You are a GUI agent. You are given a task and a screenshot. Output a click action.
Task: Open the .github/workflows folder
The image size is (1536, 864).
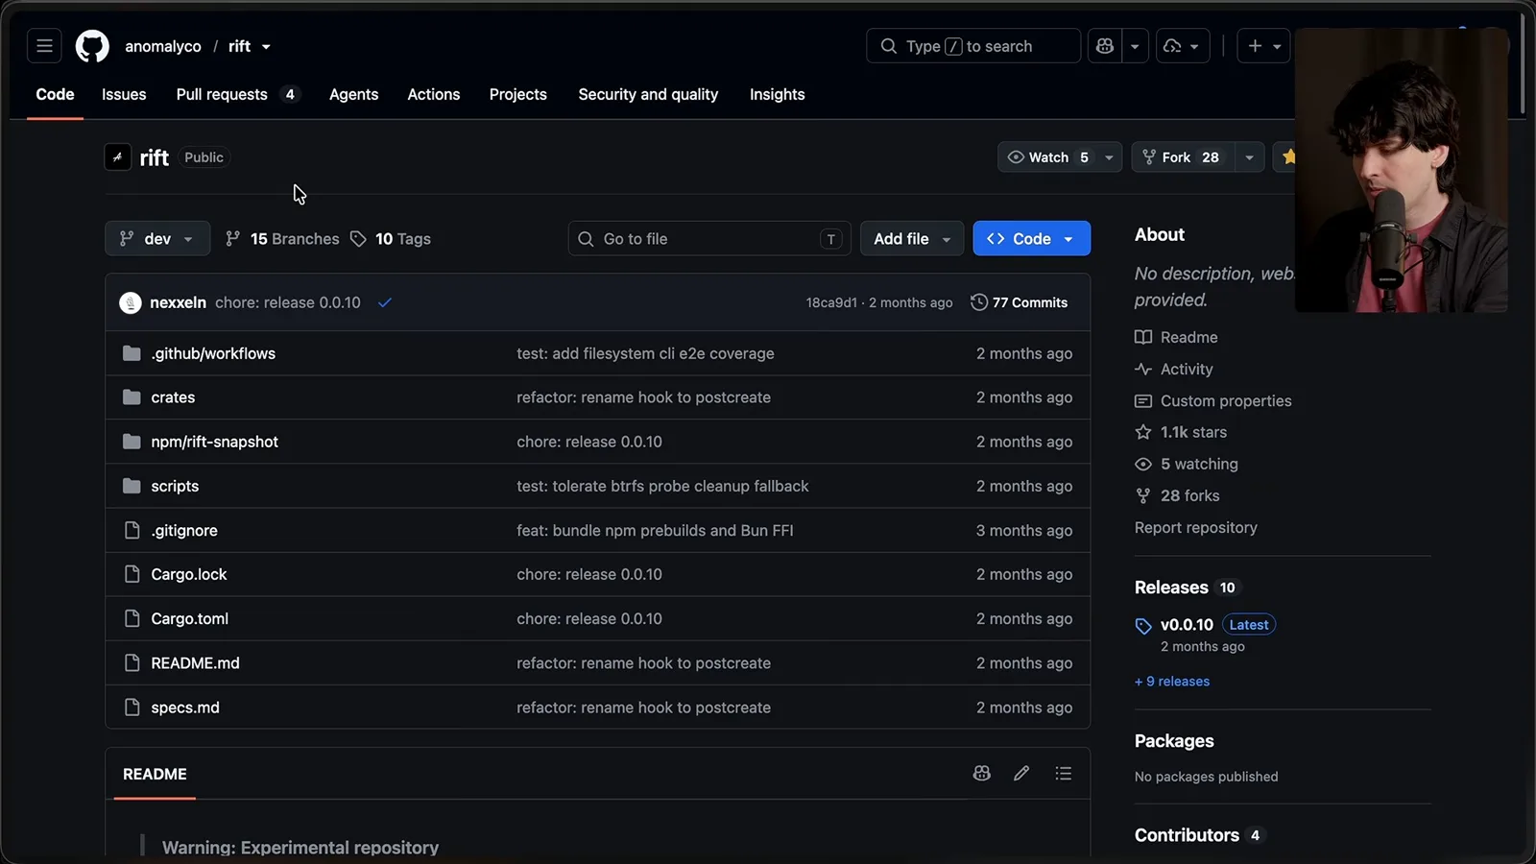(213, 353)
